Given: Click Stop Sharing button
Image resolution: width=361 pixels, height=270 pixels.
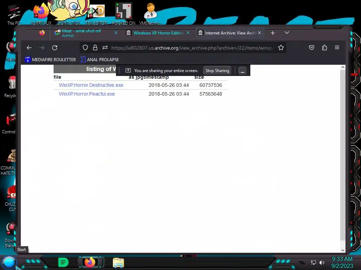Looking at the screenshot, I should [x=217, y=71].
